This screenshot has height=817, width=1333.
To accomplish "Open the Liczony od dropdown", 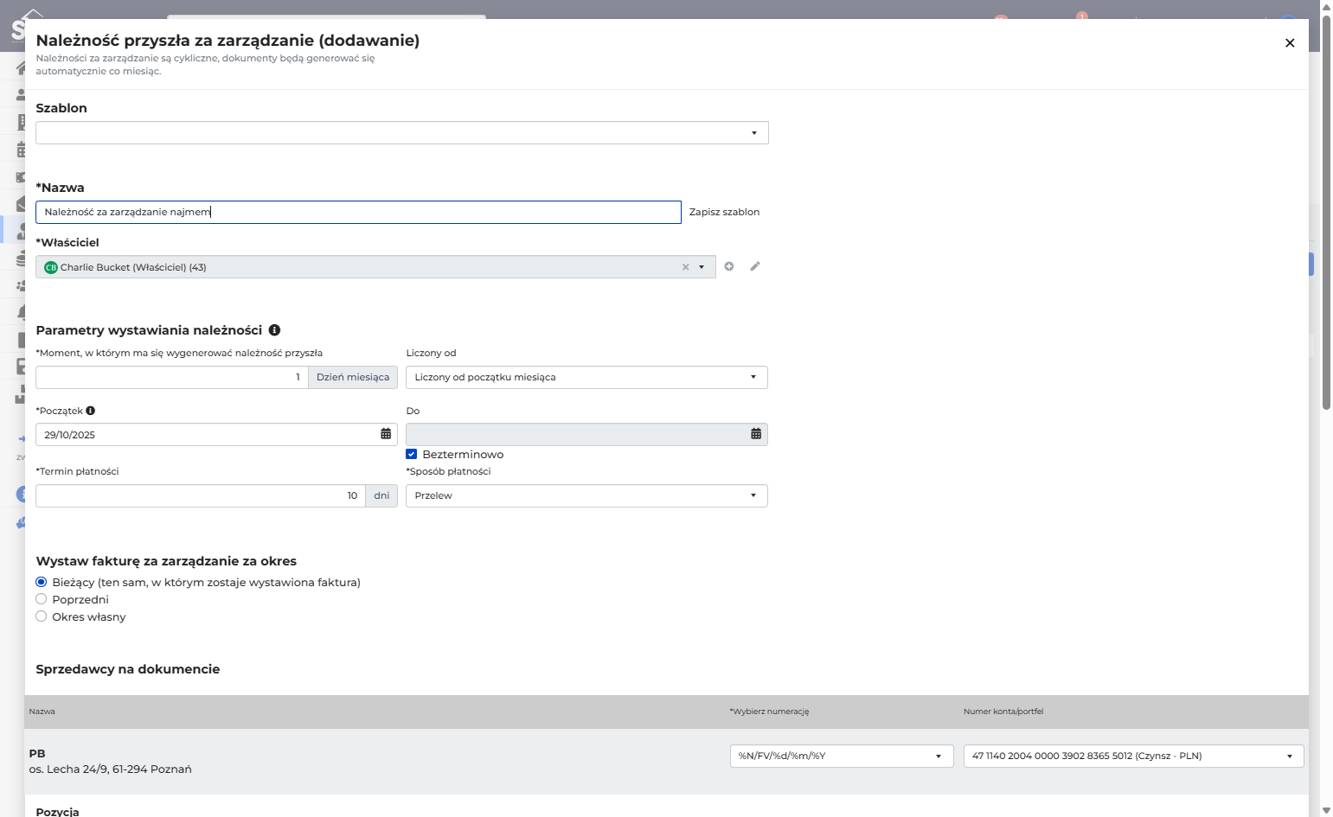I will coord(586,378).
